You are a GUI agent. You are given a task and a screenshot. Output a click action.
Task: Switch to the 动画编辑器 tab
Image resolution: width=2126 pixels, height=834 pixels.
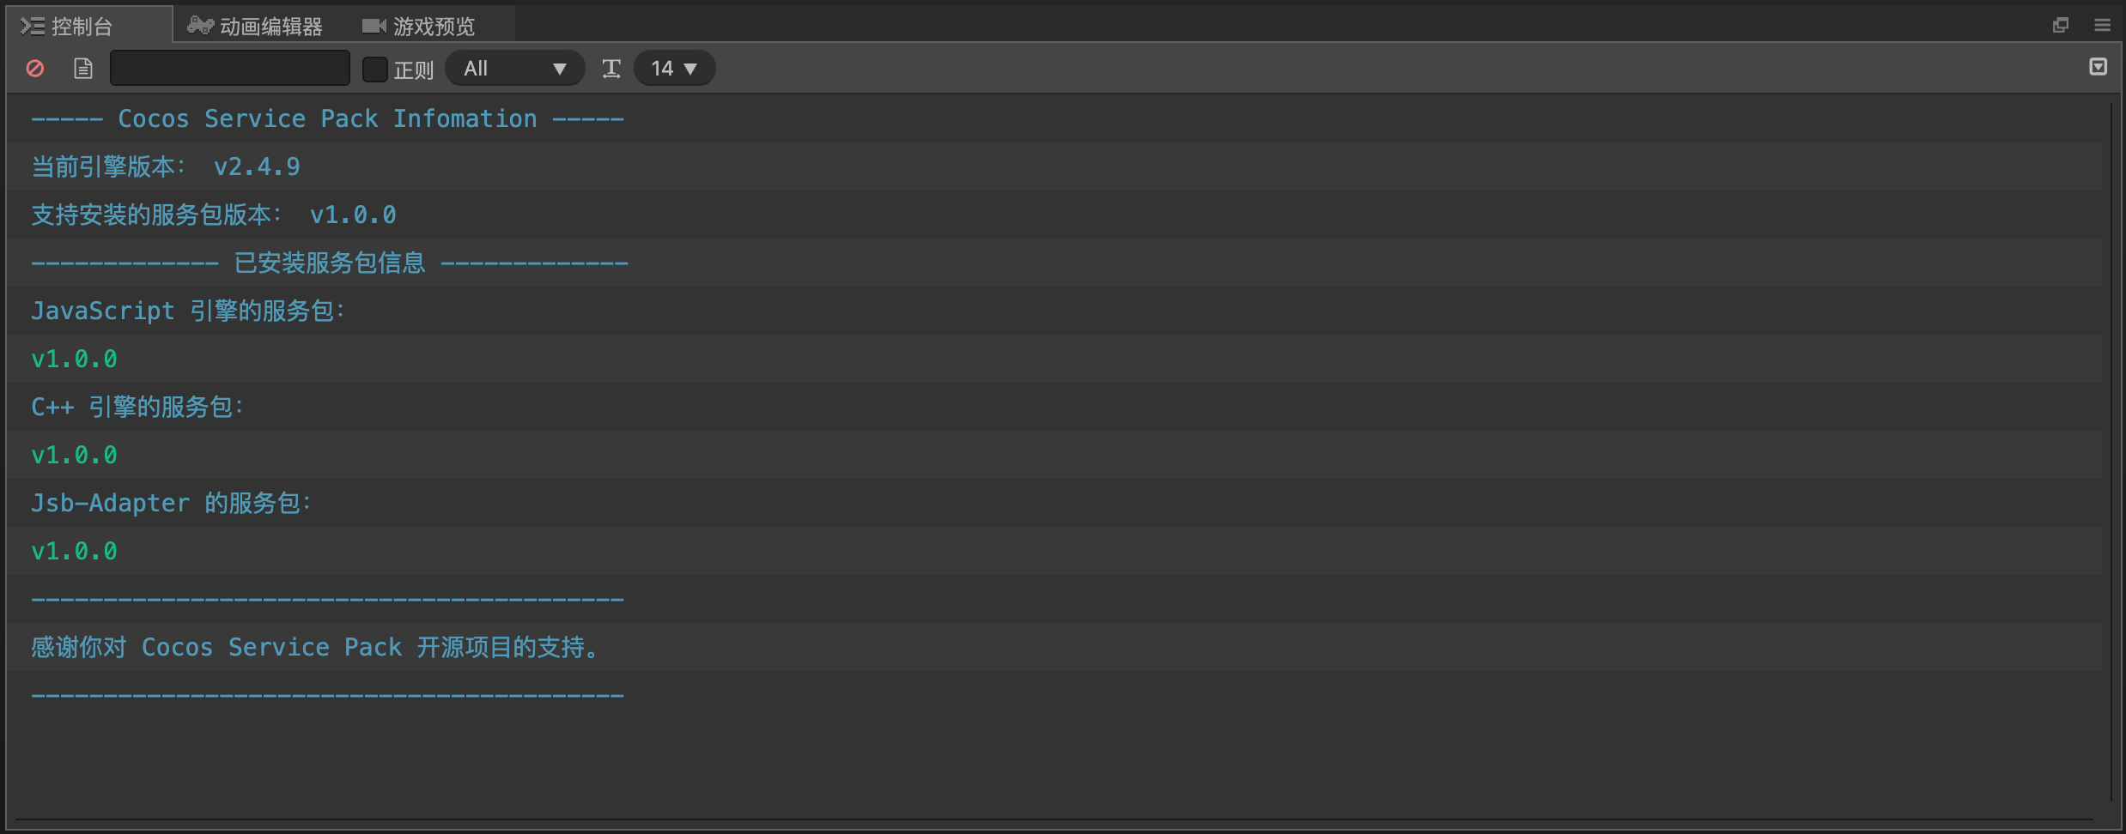click(x=256, y=27)
